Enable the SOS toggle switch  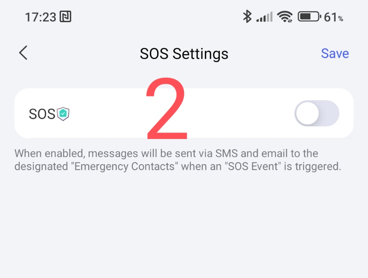click(317, 113)
